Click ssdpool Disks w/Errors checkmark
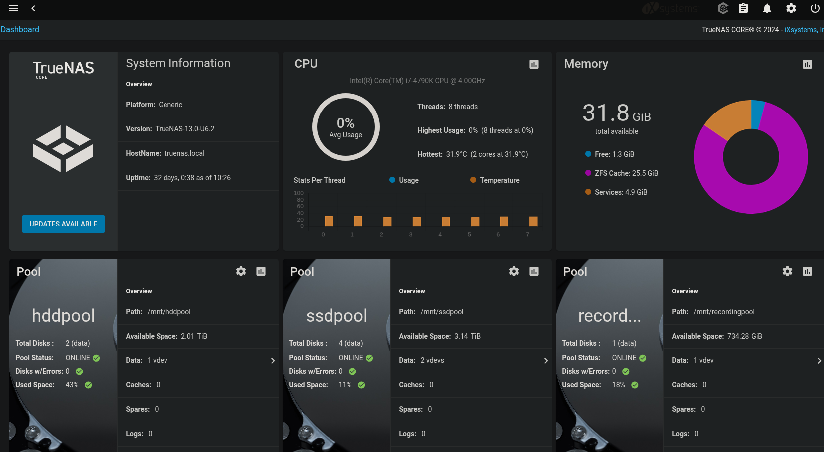This screenshot has height=452, width=824. pos(352,372)
